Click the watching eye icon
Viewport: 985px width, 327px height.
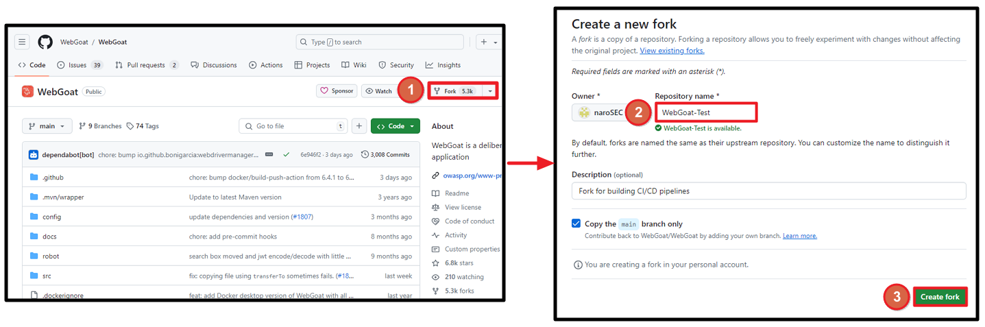(x=435, y=277)
